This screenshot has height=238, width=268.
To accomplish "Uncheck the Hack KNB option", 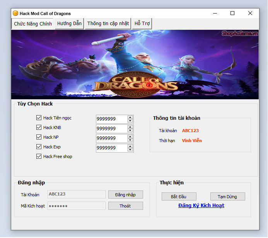I will click(39, 127).
